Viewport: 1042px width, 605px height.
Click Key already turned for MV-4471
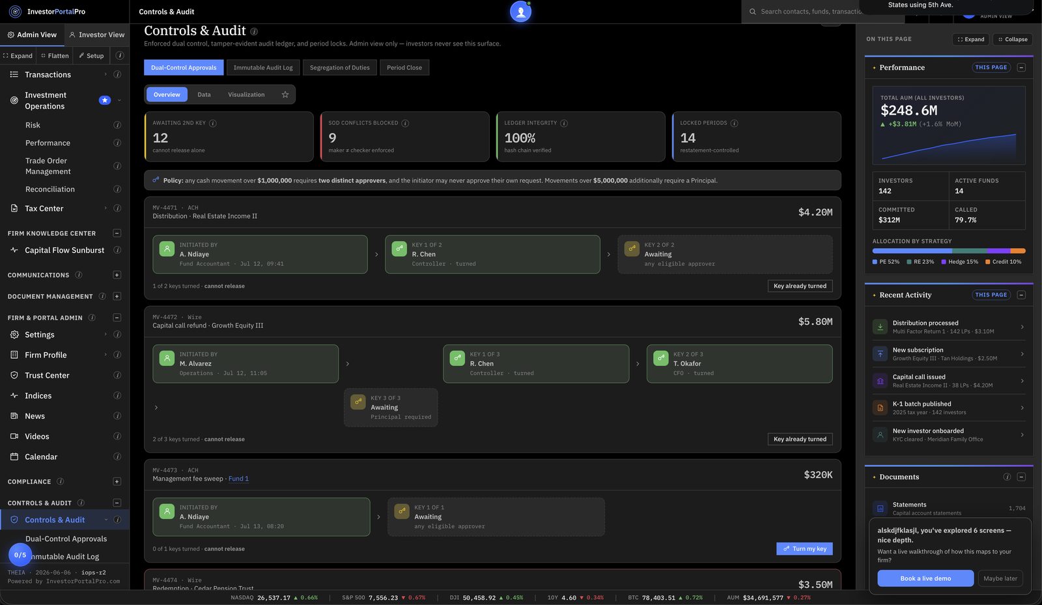(x=800, y=286)
